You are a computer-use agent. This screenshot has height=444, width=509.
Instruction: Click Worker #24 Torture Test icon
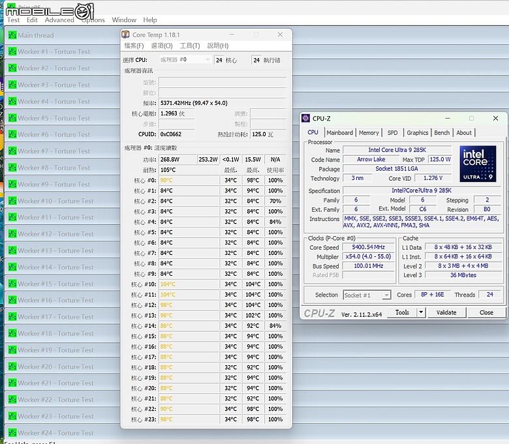click(12, 433)
